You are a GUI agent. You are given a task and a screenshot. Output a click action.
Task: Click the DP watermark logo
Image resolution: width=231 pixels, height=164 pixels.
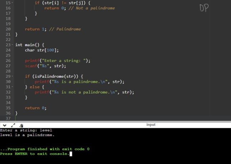point(204,8)
